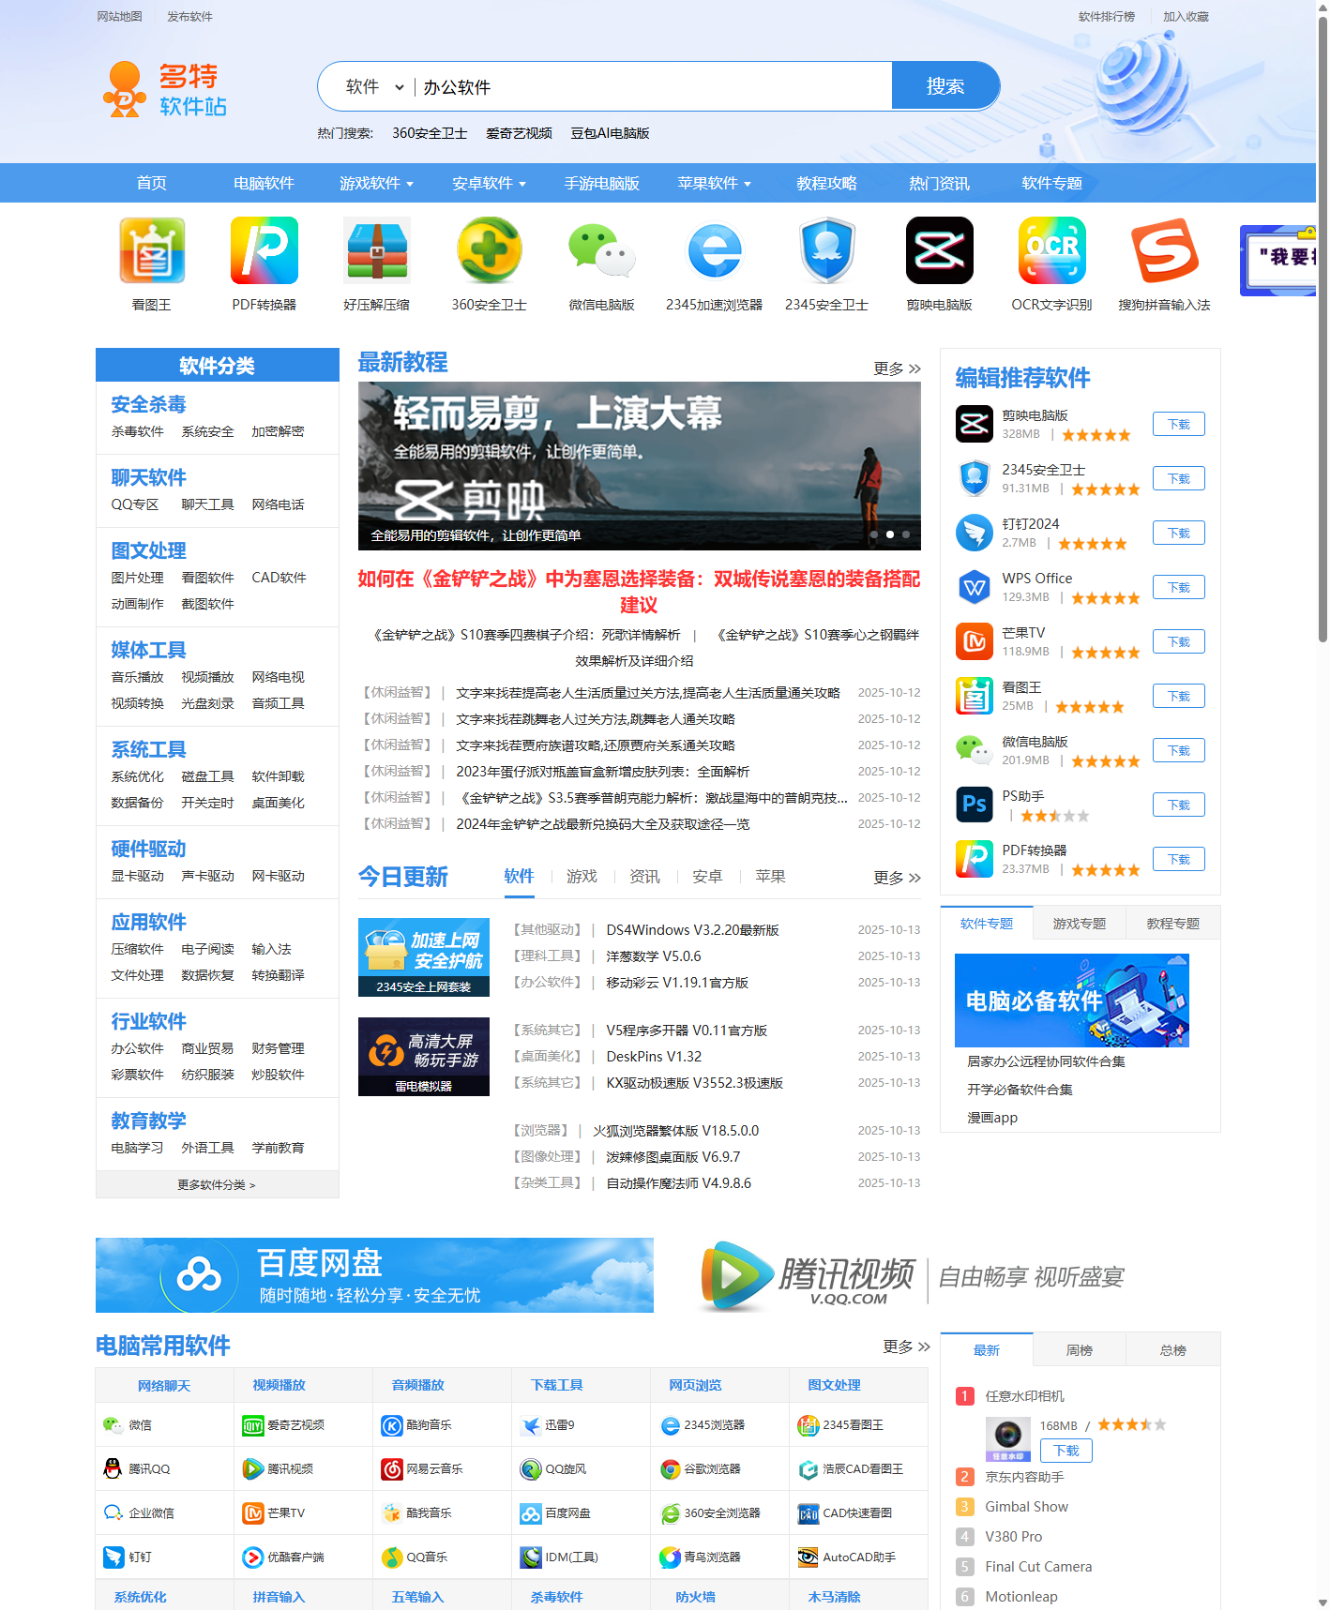Viewport: 1330px width, 1610px height.
Task: Select the middle carousel dot on the banner
Action: click(x=890, y=534)
